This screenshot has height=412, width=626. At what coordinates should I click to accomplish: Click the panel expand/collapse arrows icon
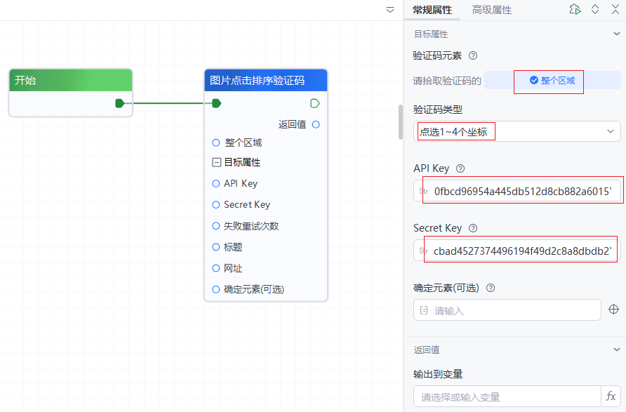click(x=595, y=9)
